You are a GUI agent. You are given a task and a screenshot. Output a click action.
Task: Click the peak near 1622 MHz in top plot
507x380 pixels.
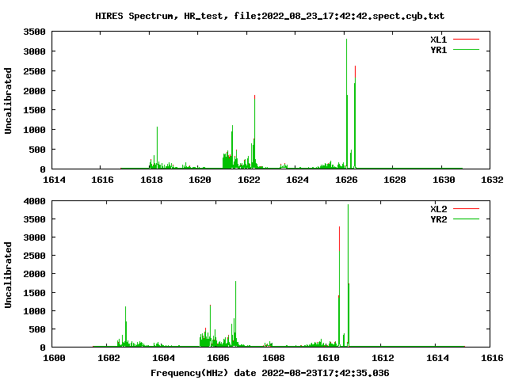click(254, 131)
